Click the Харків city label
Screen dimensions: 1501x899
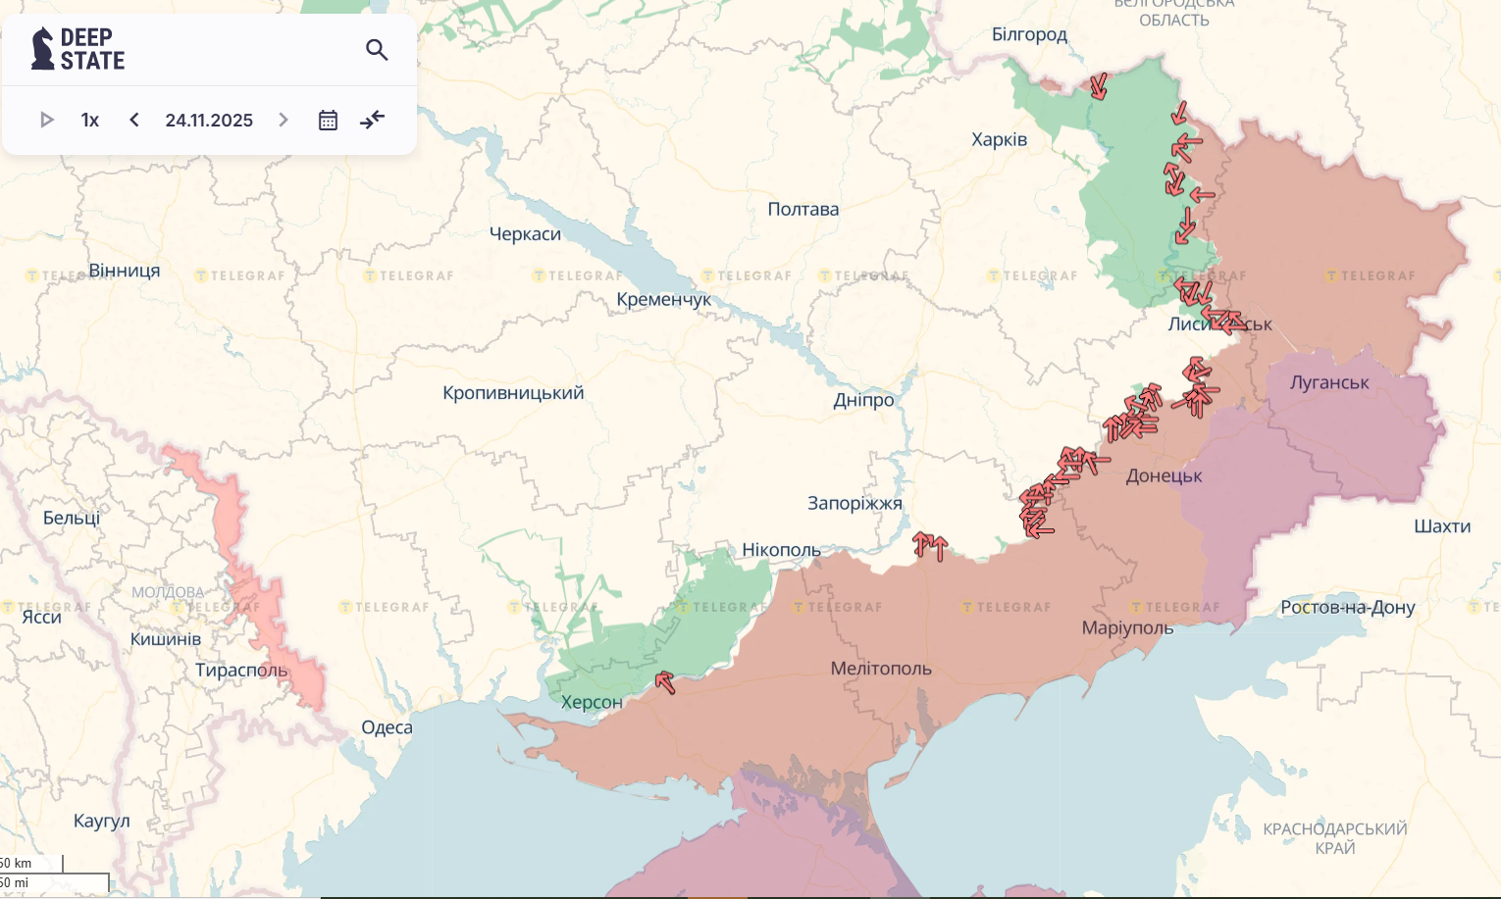tap(999, 139)
